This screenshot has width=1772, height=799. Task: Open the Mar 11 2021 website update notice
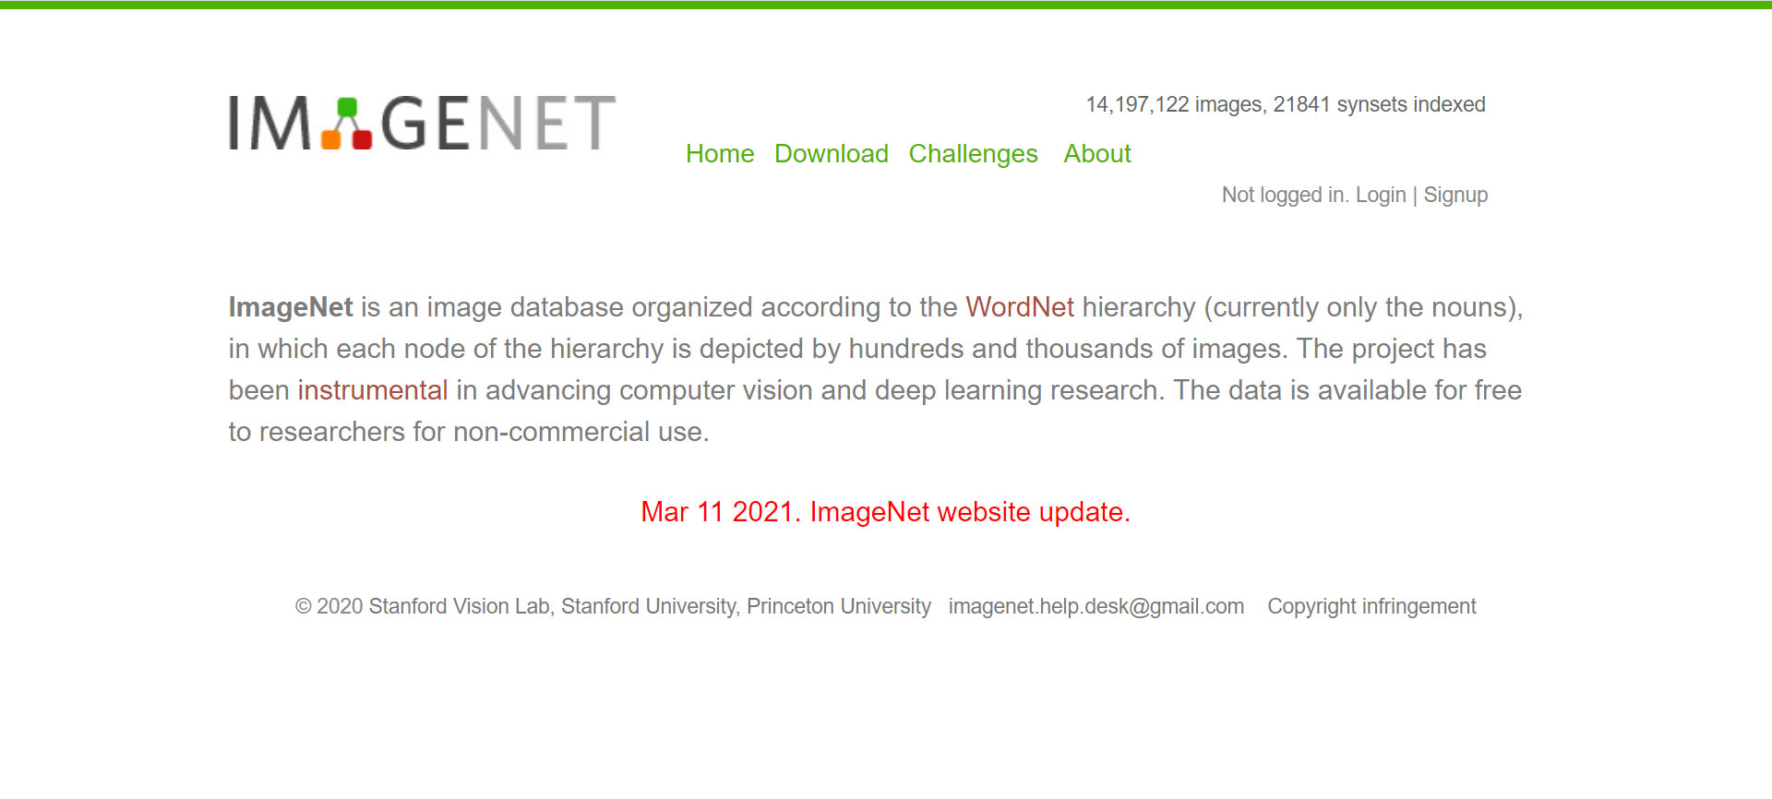(886, 512)
